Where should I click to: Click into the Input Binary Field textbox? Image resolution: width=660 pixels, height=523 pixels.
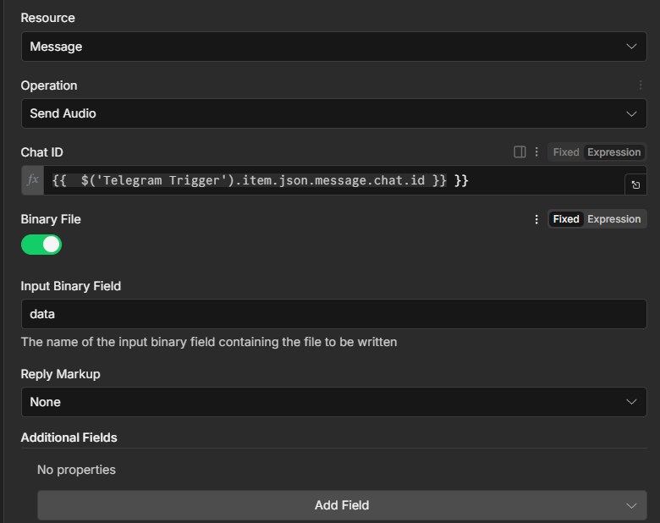333,314
